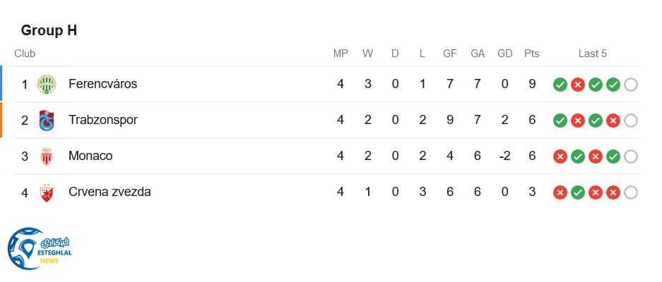This screenshot has width=662, height=282.
Task: Click the Ferencváros club crest icon
Action: 47,85
